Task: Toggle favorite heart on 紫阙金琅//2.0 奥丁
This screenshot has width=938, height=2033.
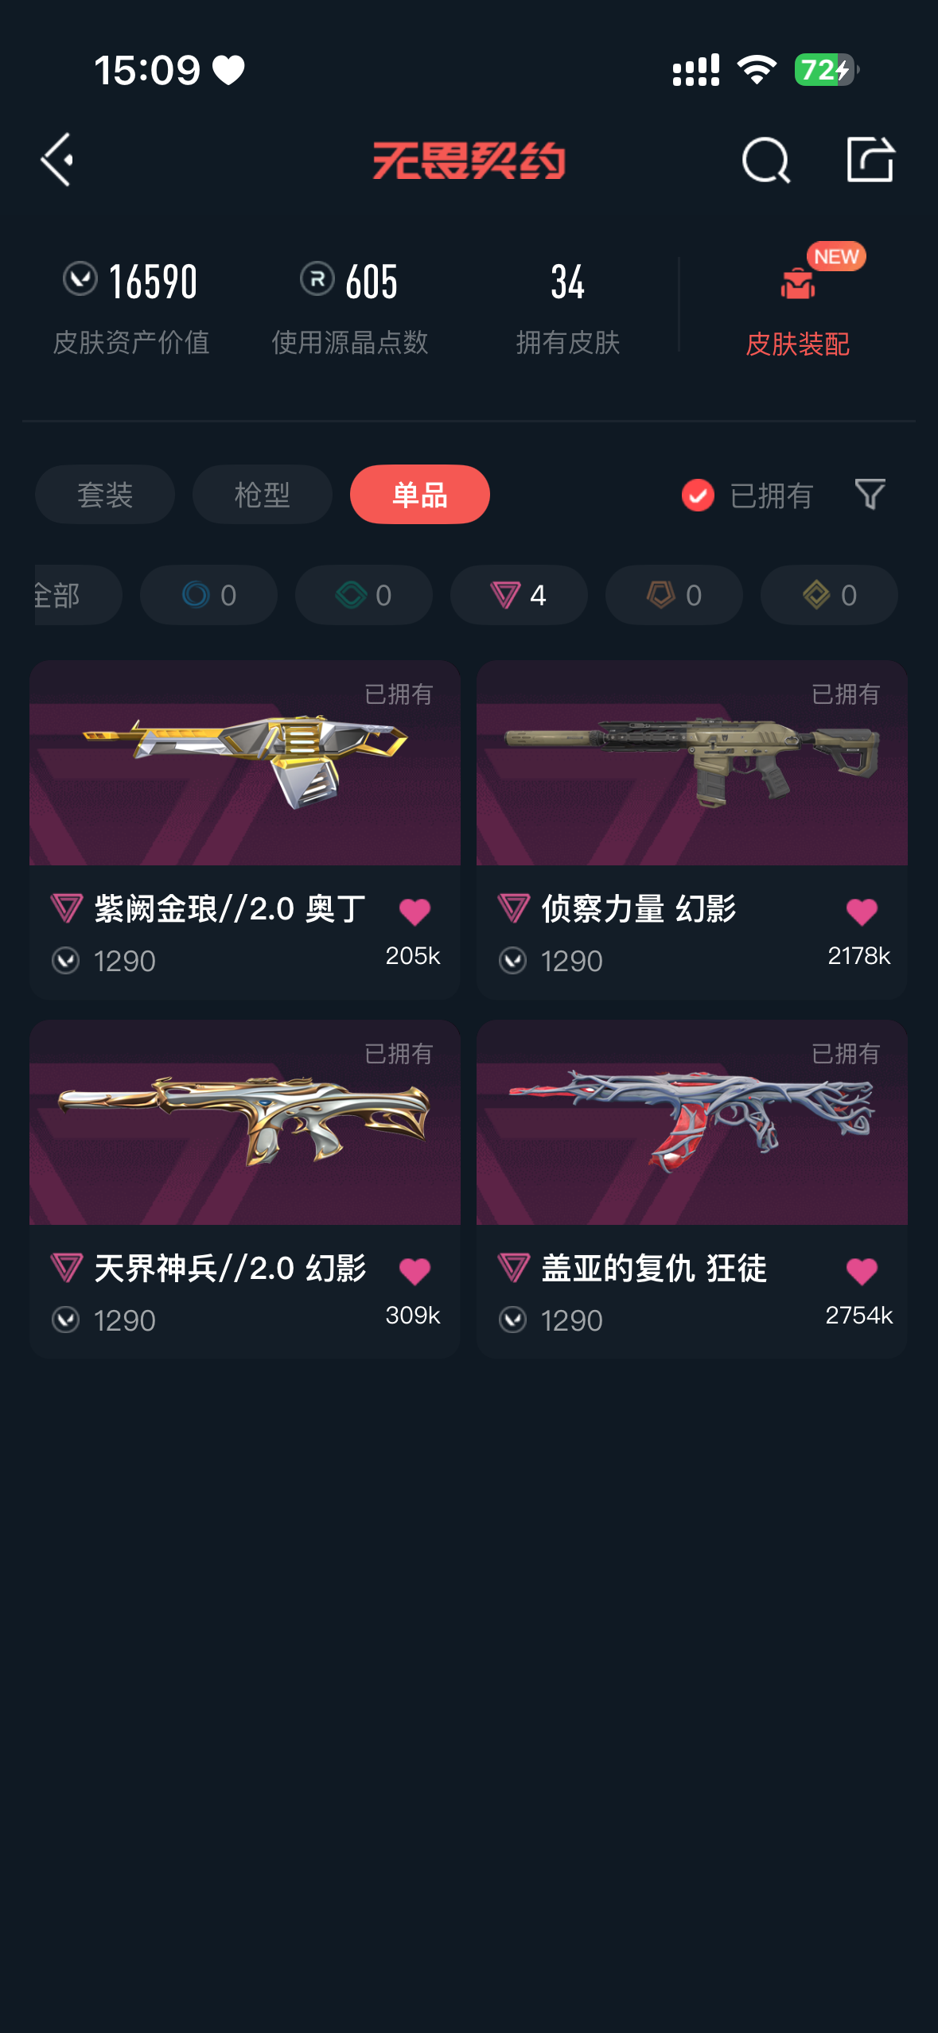Action: pos(415,912)
